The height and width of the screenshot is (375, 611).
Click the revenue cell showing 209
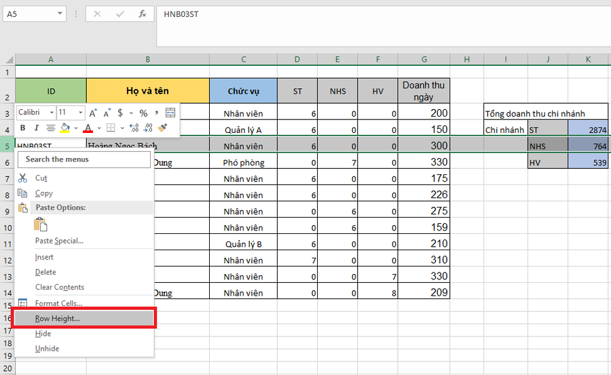(x=424, y=292)
